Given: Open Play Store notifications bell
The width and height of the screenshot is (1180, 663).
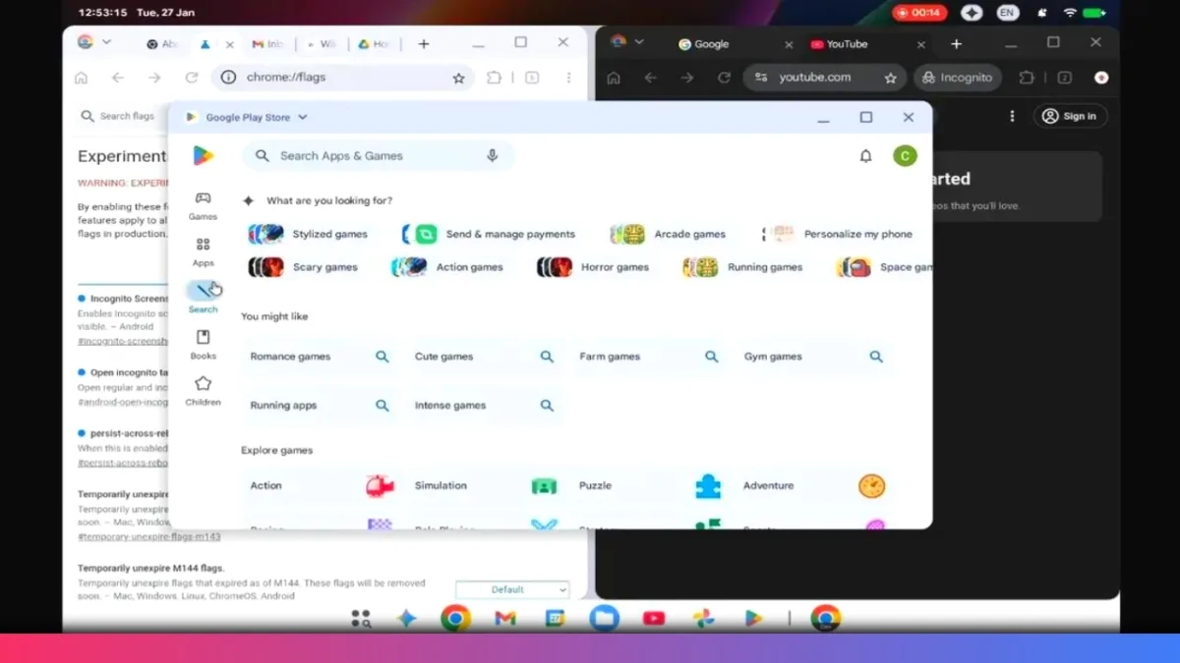Looking at the screenshot, I should pos(865,155).
